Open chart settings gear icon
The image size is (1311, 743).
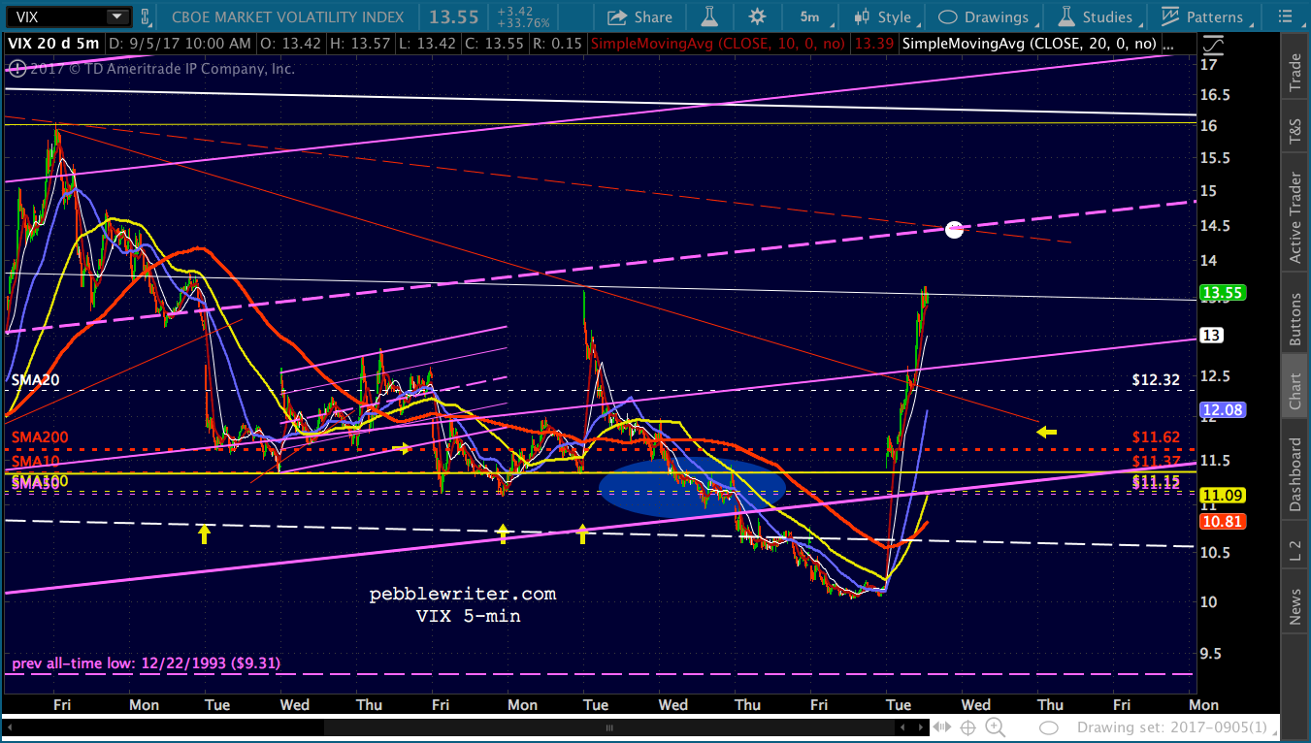pyautogui.click(x=757, y=16)
